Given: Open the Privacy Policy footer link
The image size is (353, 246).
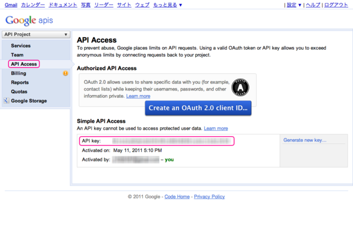Looking at the screenshot, I should pyautogui.click(x=209, y=197).
